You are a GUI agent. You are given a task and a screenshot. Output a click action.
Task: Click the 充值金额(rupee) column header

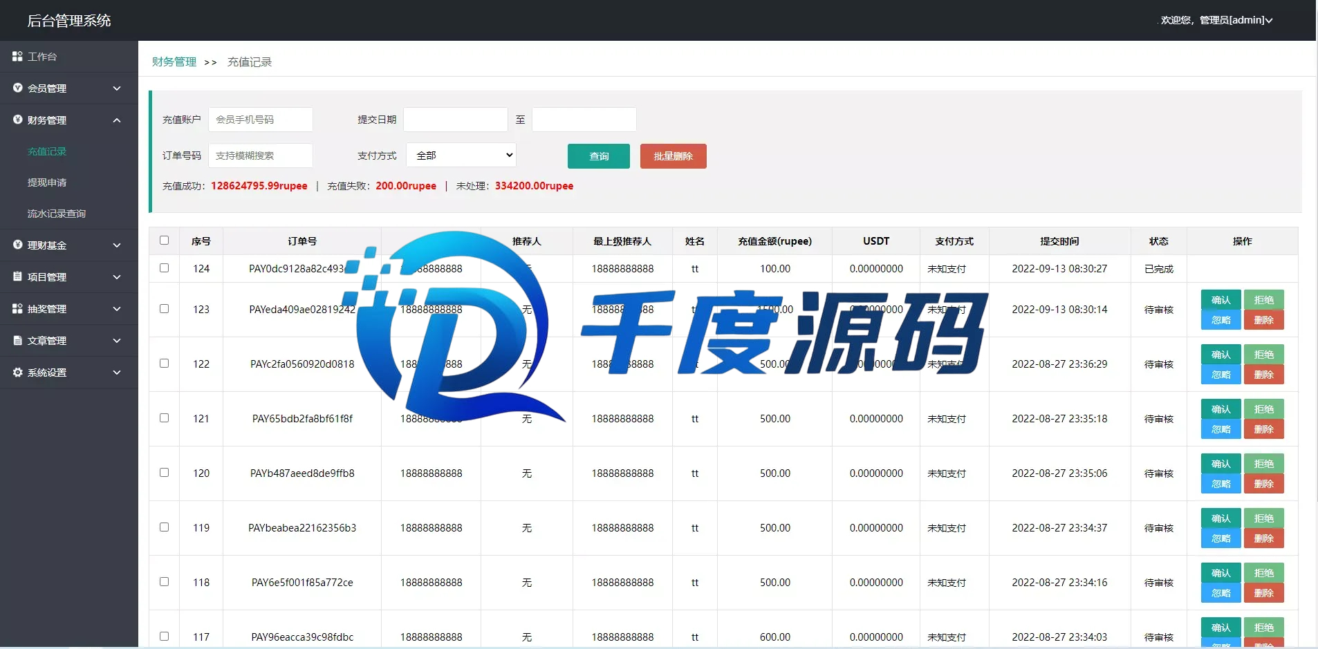(x=774, y=241)
